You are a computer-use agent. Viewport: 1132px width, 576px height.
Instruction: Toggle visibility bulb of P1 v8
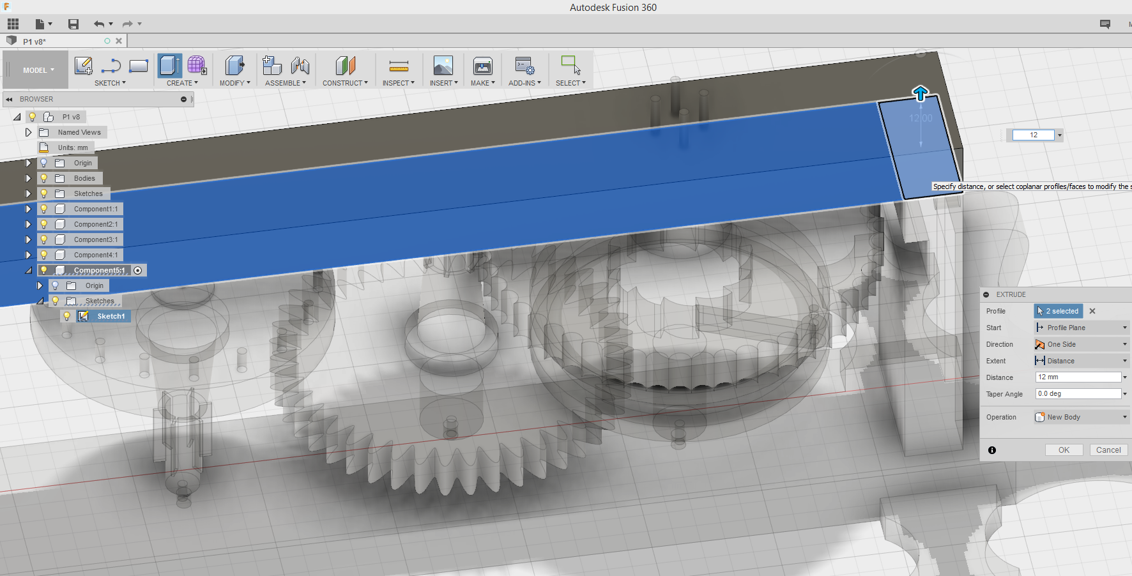click(32, 117)
